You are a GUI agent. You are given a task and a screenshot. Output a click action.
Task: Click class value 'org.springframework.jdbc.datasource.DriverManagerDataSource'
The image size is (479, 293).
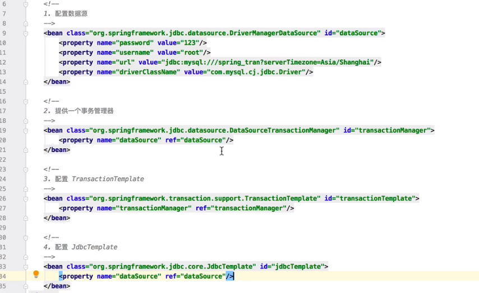coord(205,33)
